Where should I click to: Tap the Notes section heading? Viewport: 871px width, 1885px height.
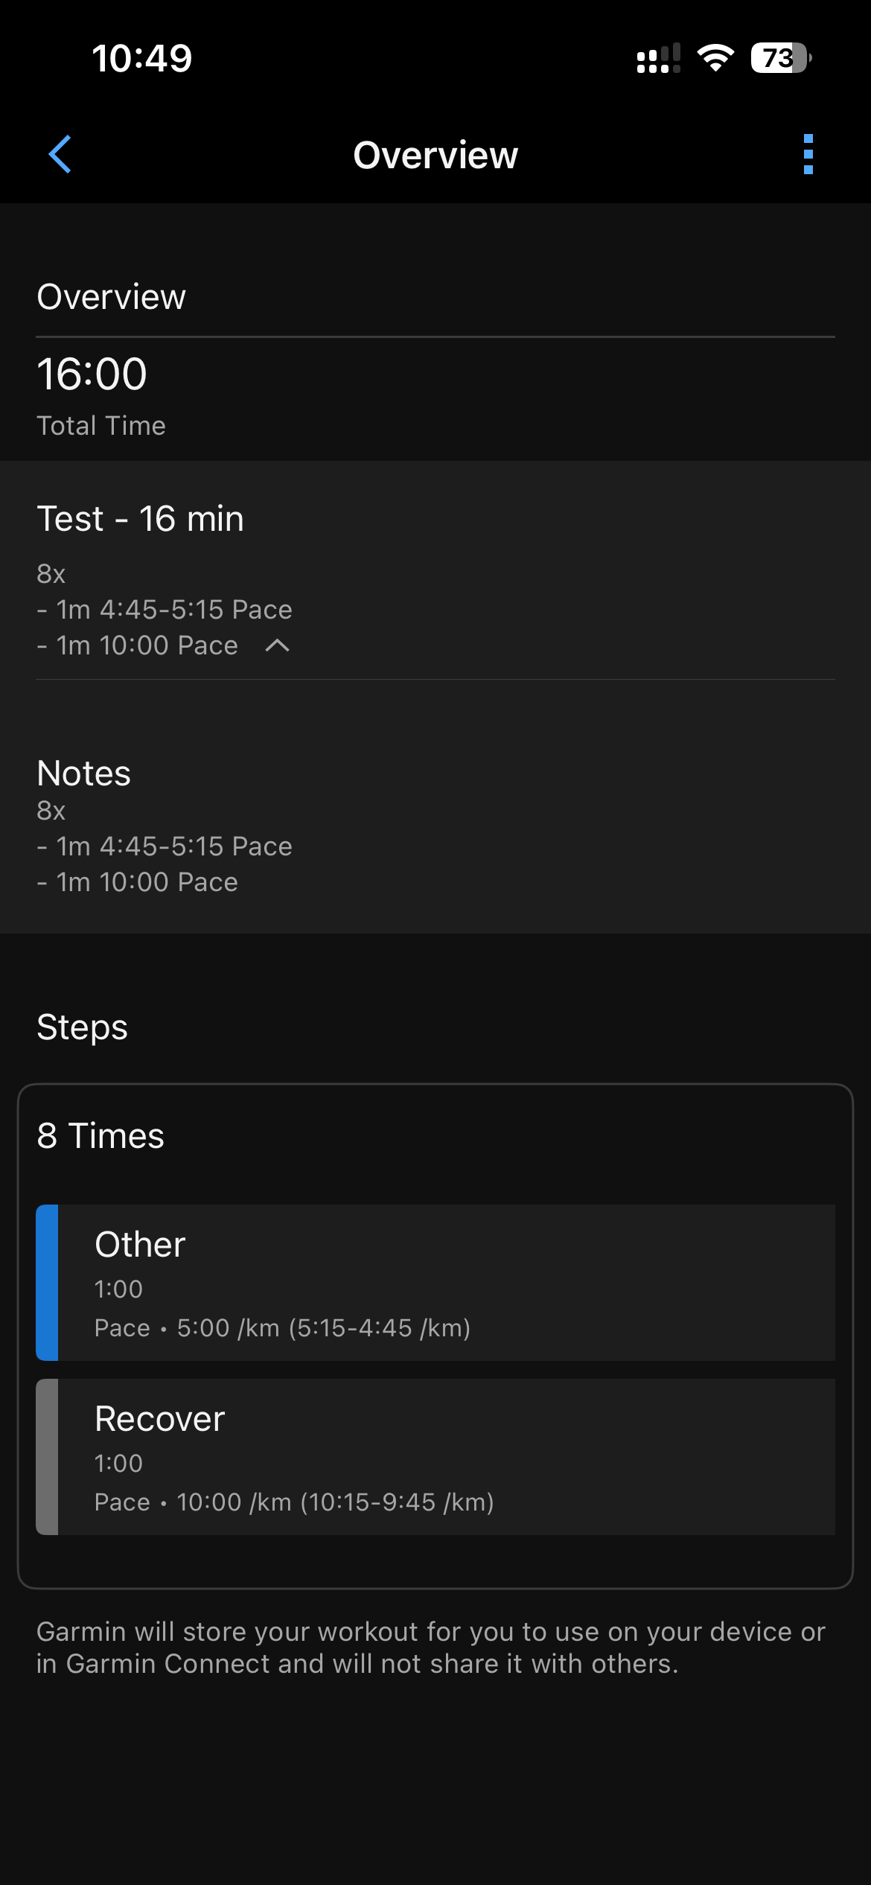point(83,773)
